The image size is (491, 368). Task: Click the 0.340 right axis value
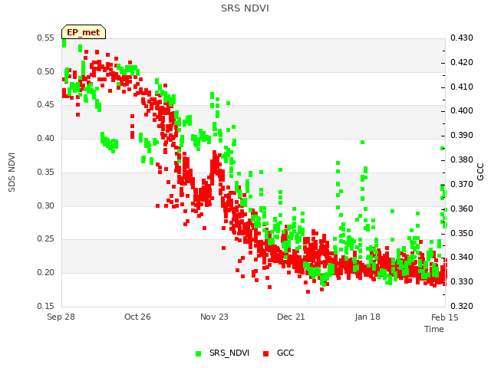[x=462, y=257]
